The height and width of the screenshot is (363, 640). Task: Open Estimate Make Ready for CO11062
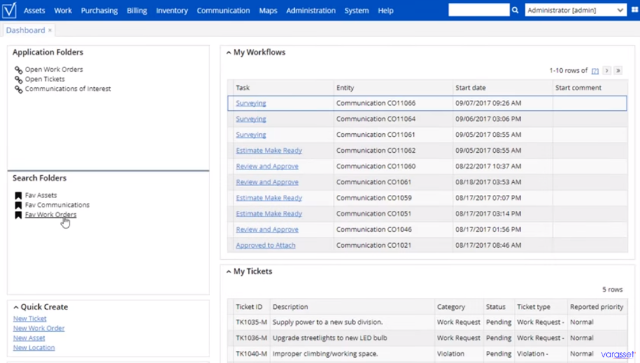269,150
